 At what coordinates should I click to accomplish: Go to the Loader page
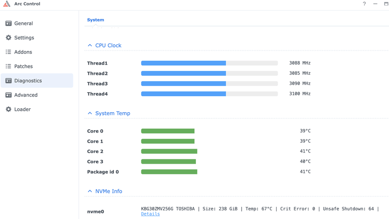(x=37, y=109)
